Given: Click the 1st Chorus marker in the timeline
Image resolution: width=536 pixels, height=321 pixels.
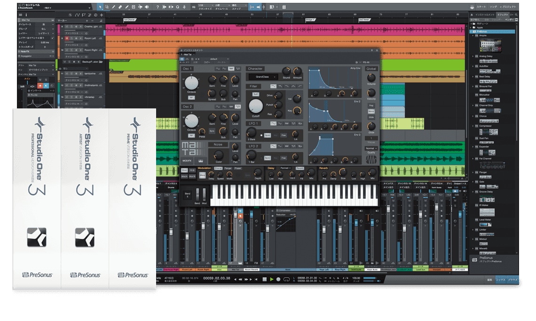Looking at the screenshot, I should 129,20.
